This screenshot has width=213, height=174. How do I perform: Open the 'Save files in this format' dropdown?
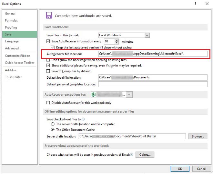pos(147,35)
